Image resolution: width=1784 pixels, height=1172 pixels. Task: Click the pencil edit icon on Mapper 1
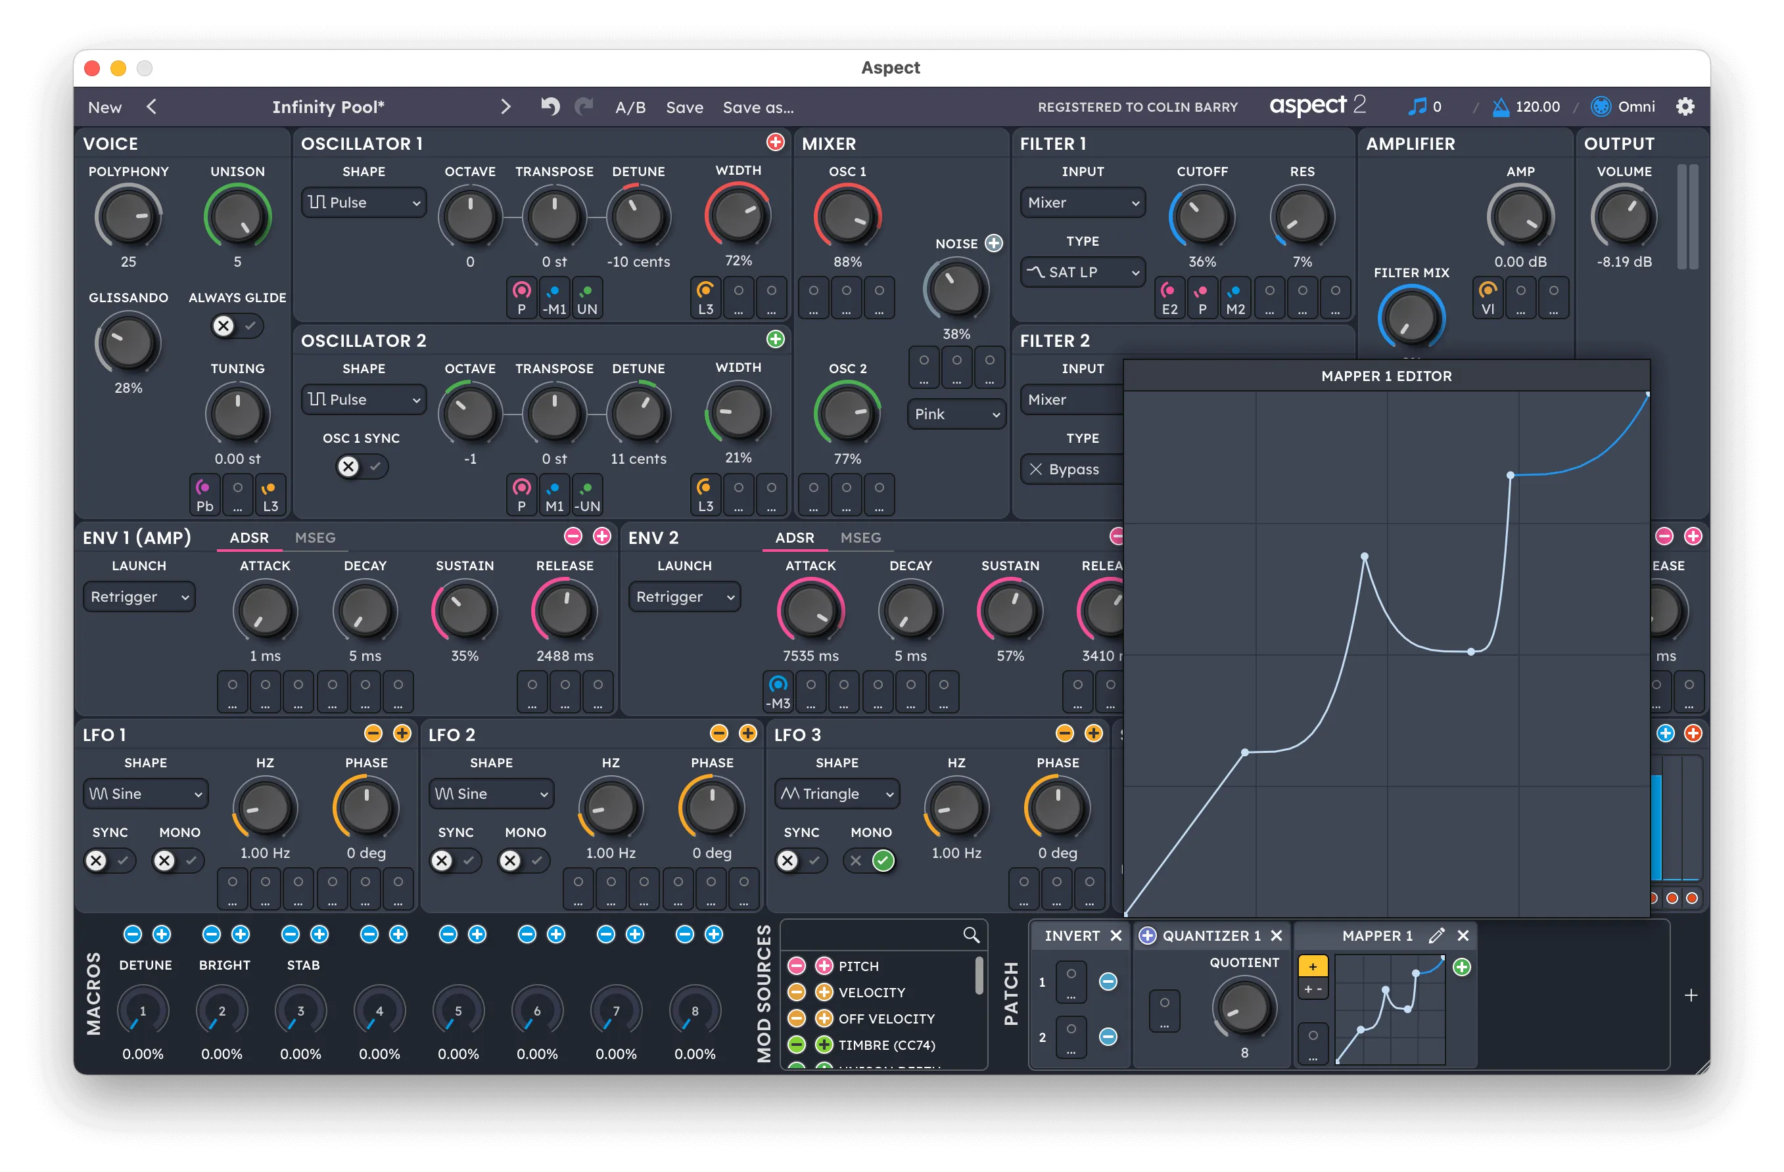1436,935
